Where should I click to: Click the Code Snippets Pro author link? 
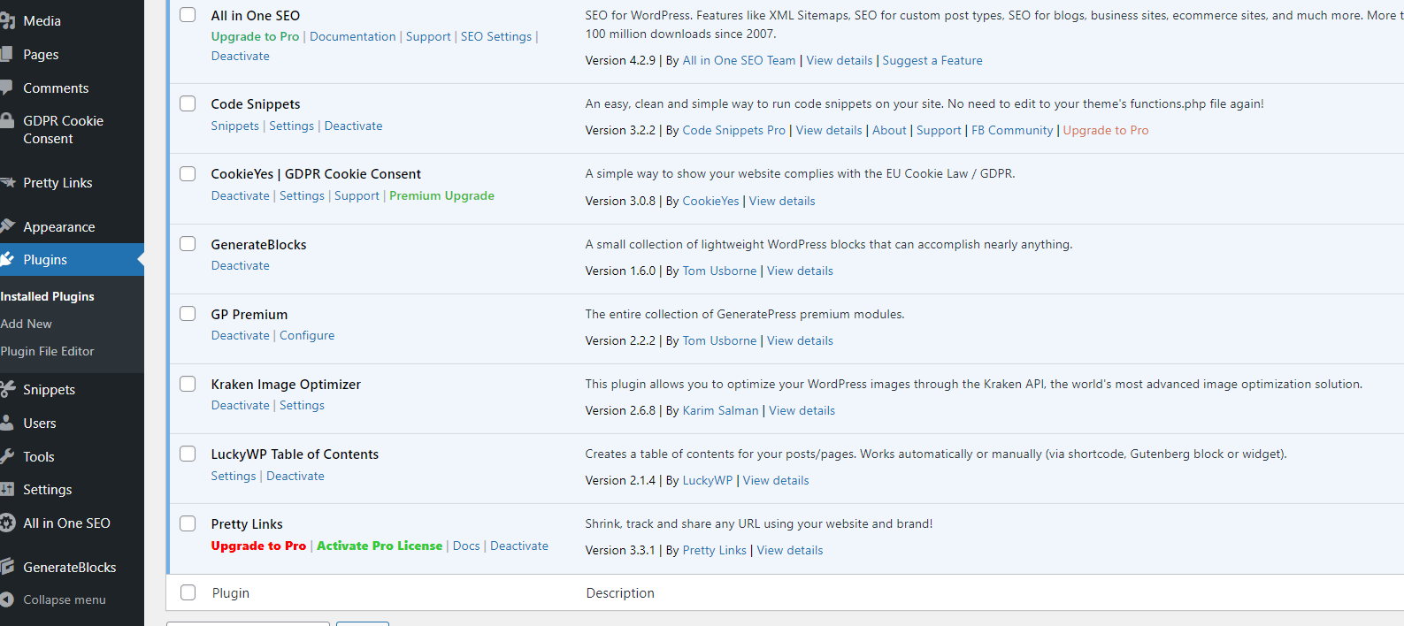click(734, 130)
